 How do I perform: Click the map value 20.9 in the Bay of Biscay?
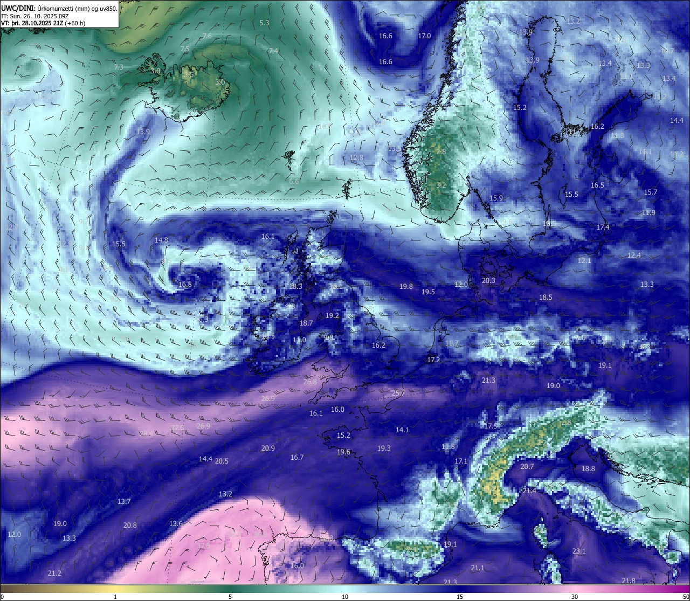tap(268, 448)
